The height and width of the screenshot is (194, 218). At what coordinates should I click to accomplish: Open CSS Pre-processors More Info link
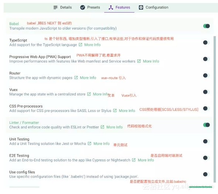point(127,110)
